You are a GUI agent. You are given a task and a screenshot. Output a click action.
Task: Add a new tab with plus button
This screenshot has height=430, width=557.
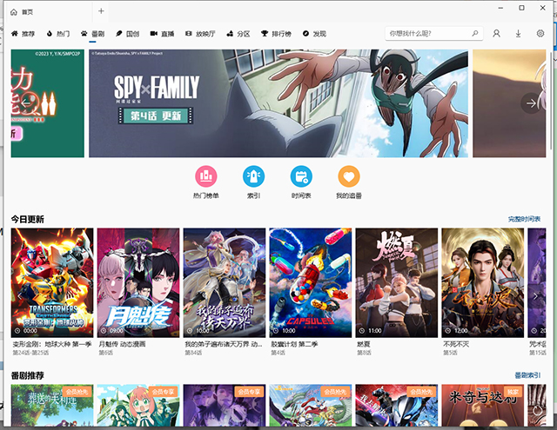click(x=101, y=11)
